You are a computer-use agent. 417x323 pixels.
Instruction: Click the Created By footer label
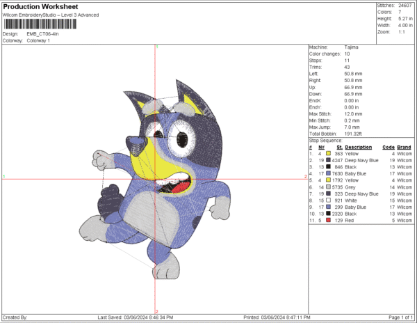(15, 317)
